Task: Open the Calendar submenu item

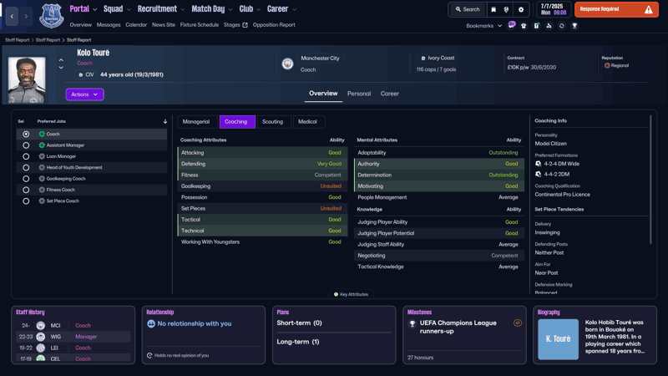Action: [x=136, y=25]
